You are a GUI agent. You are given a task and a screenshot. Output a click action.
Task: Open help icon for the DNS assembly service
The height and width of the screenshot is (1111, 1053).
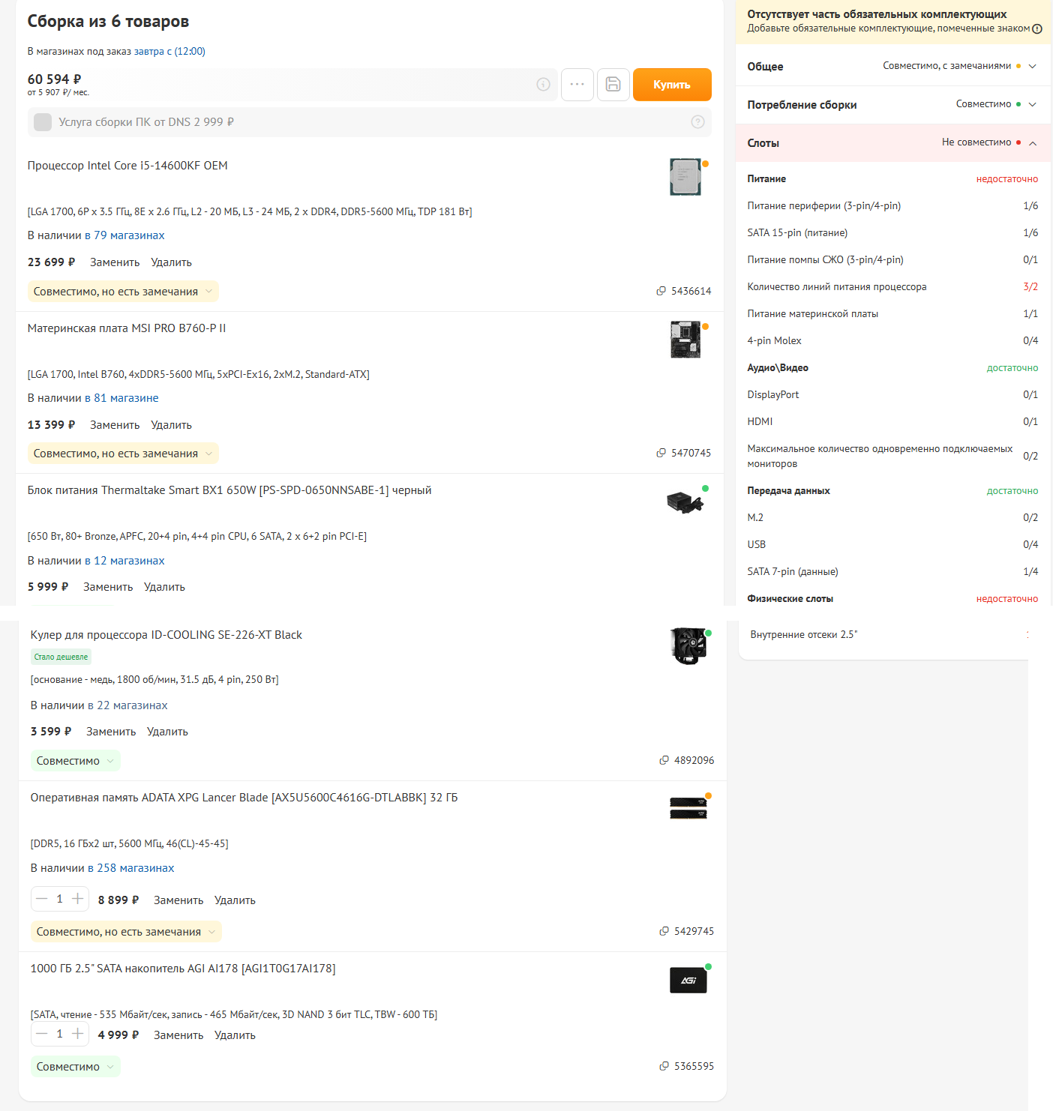[x=697, y=122]
